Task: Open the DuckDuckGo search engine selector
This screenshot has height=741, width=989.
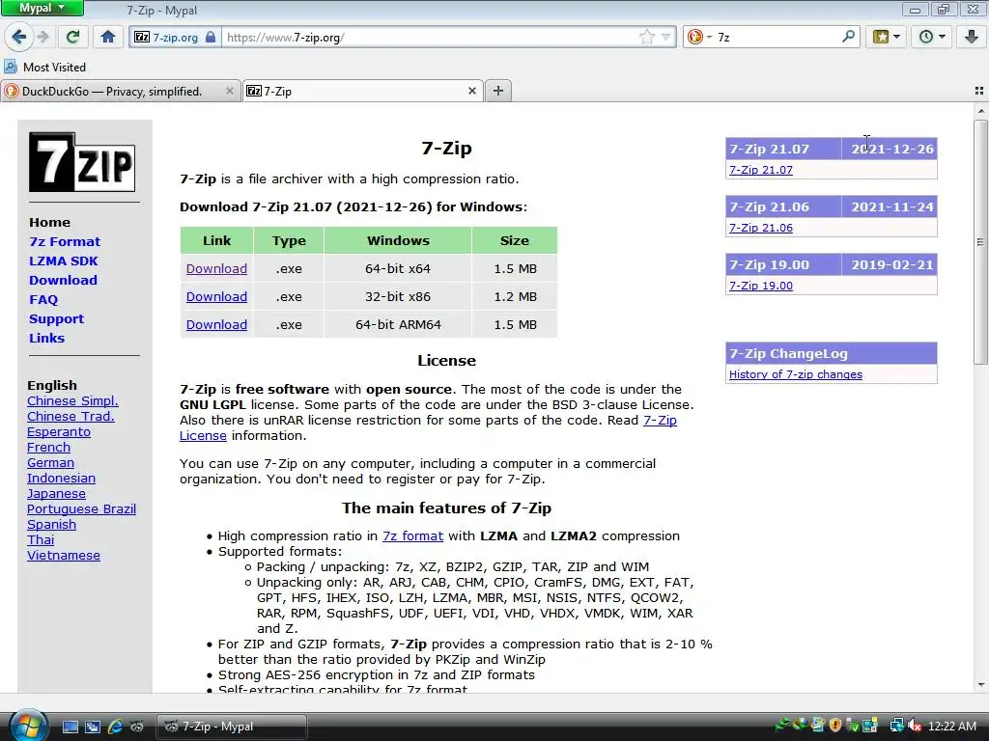Action: [699, 38]
